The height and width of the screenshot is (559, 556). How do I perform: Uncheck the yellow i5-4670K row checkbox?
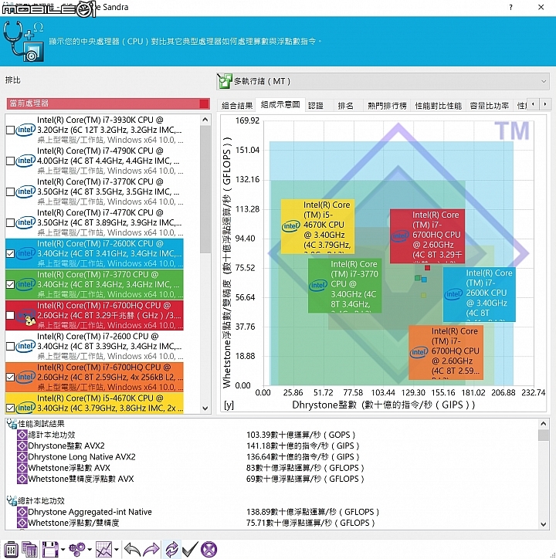(10, 408)
